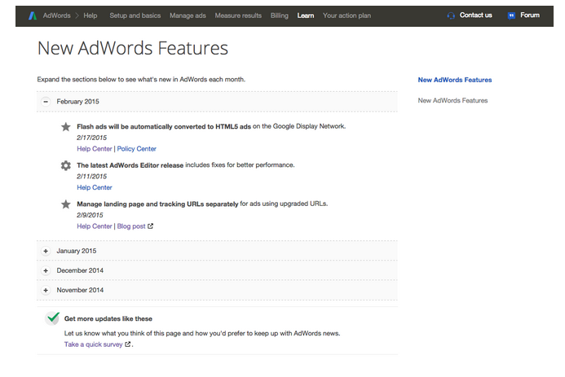Click the Get more updates like these heading

coord(108,318)
